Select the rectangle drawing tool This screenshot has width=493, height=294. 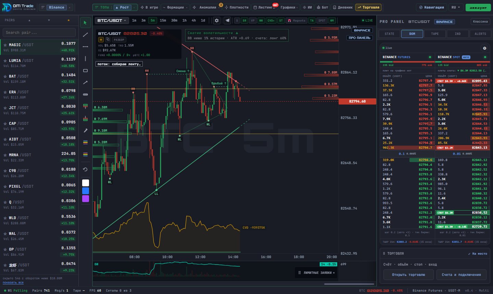pyautogui.click(x=86, y=70)
